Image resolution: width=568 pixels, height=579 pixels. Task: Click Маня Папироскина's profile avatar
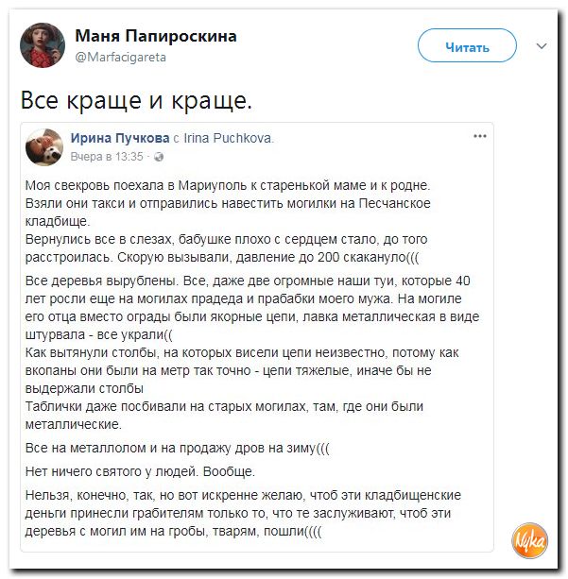coord(43,44)
